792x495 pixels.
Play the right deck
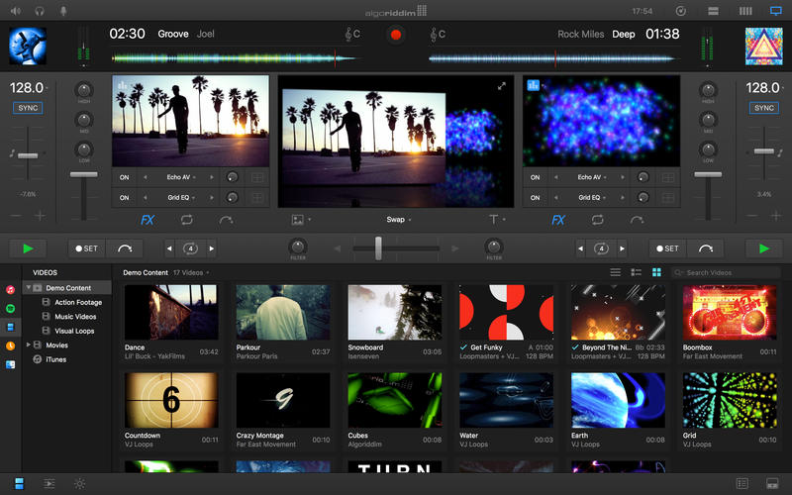click(x=763, y=248)
